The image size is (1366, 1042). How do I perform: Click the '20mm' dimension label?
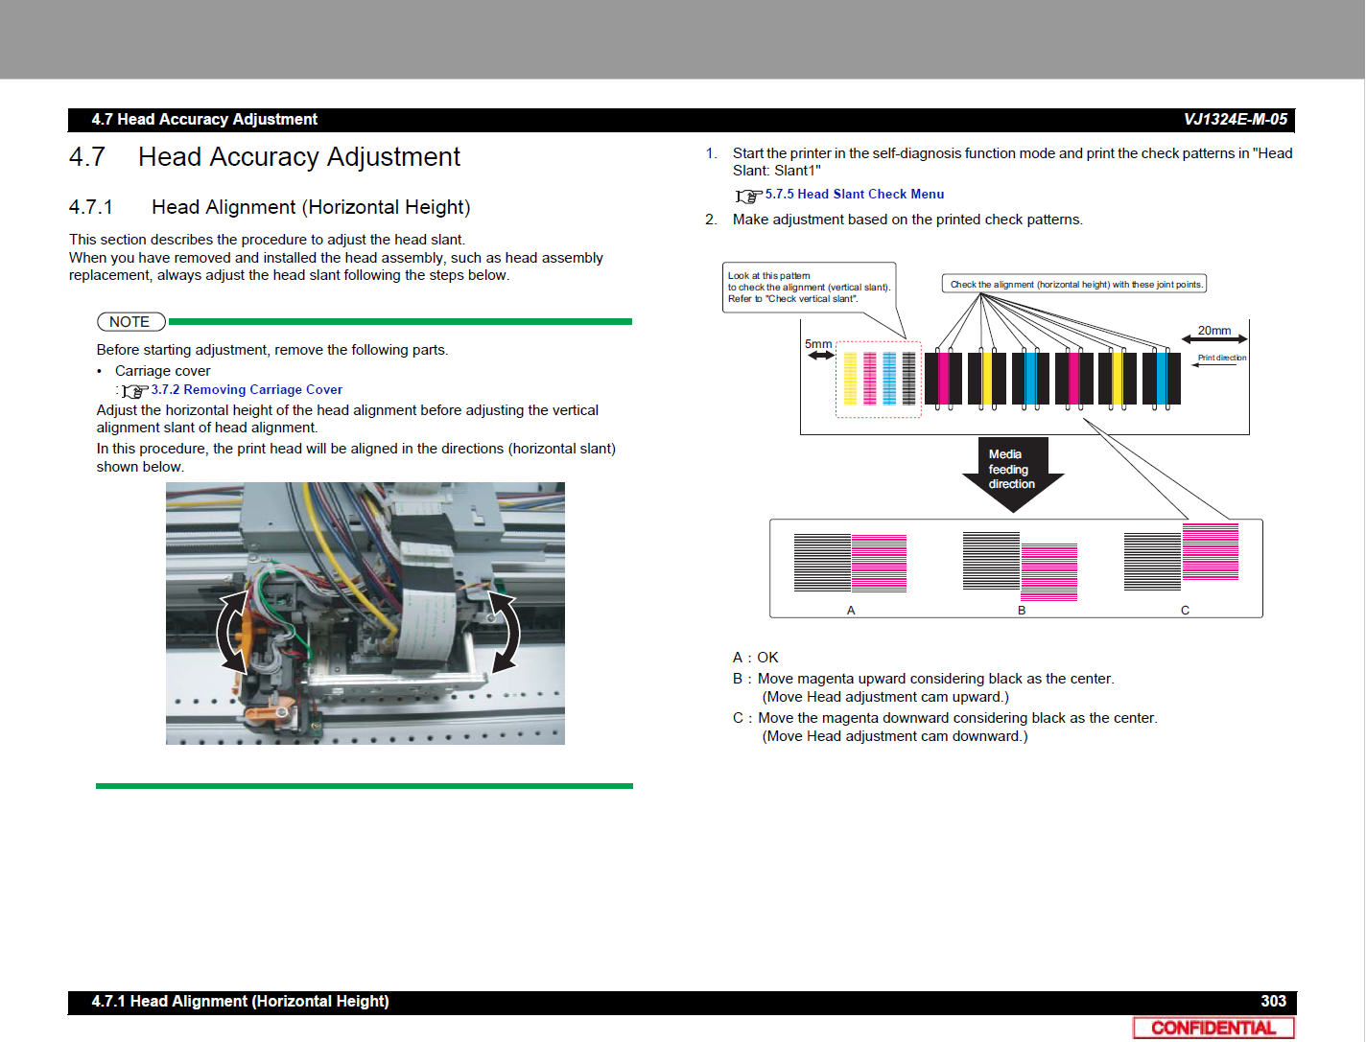tap(1214, 331)
